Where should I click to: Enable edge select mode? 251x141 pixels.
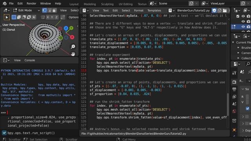point(49,11)
